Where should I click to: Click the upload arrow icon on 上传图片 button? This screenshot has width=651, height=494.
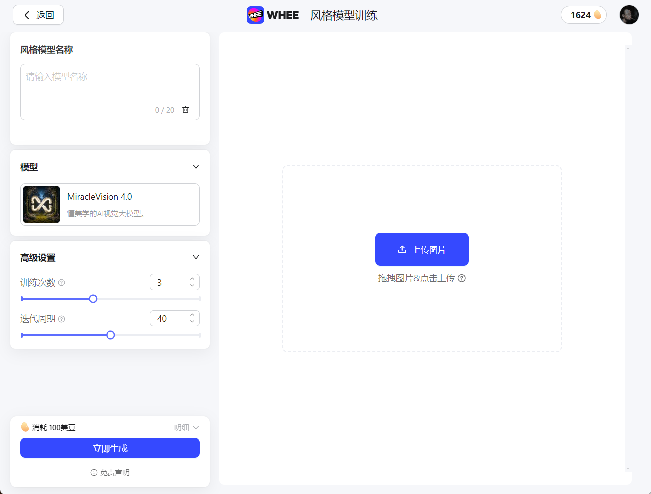402,249
